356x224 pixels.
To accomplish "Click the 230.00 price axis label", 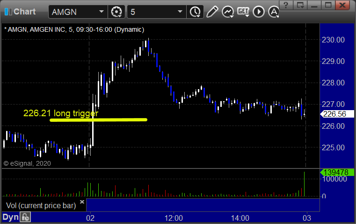I will [333, 40].
